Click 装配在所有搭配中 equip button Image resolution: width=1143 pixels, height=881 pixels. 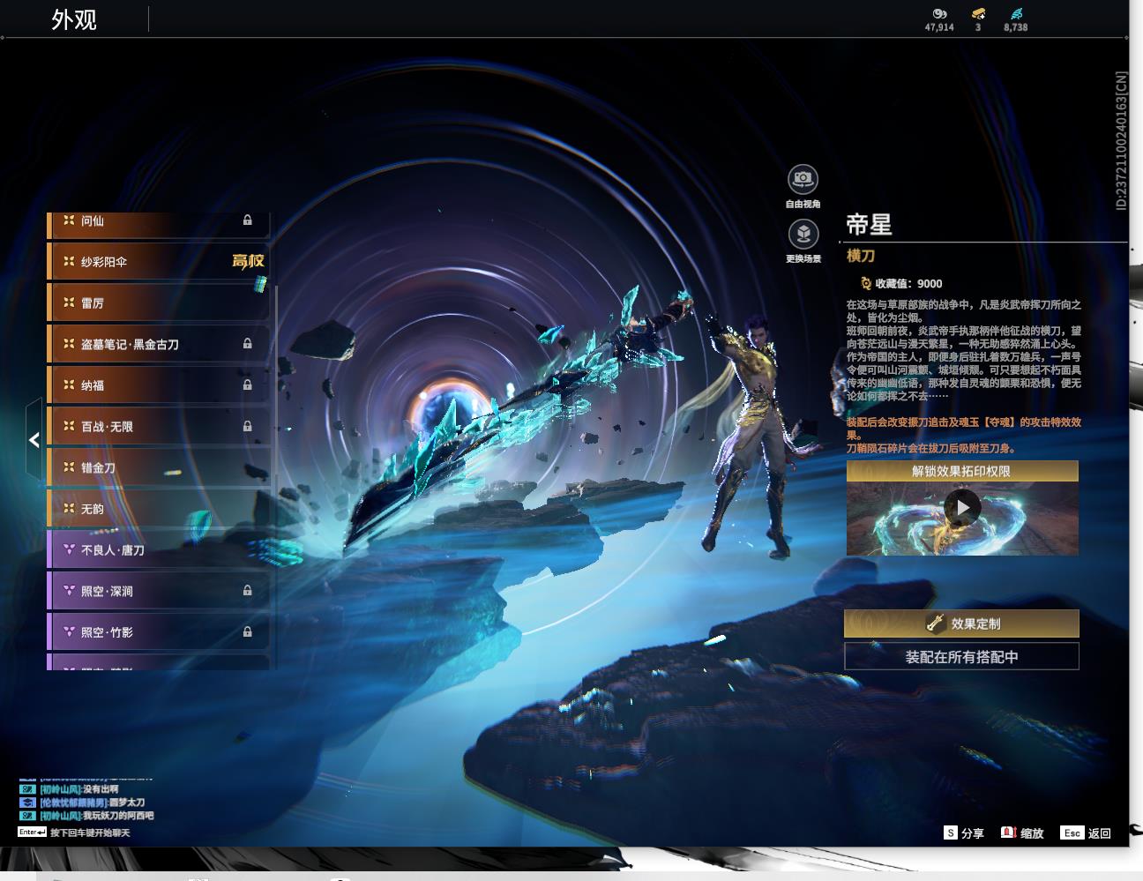[961, 656]
